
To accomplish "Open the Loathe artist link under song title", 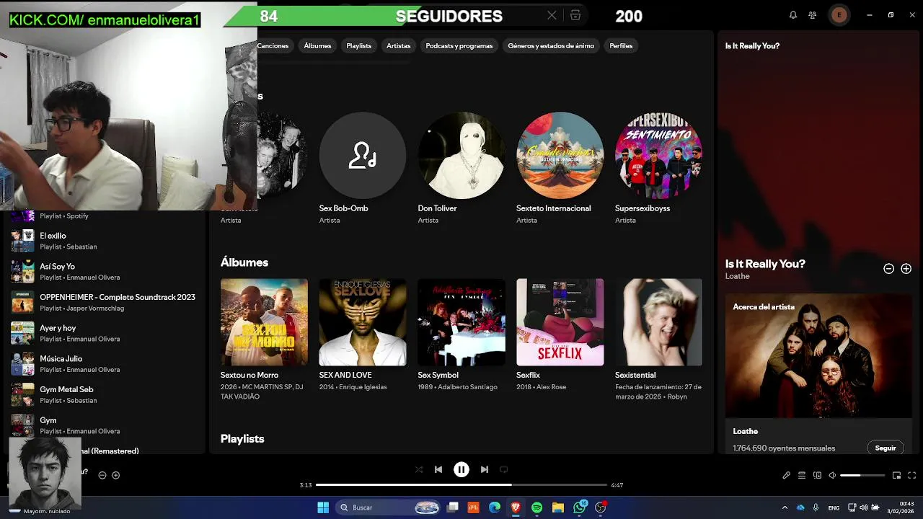I will point(738,276).
